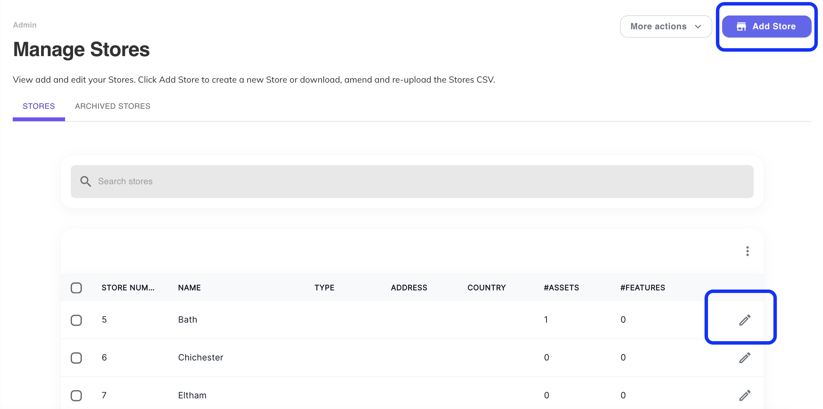Toggle the select-all header checkbox
Image resolution: width=823 pixels, height=409 pixels.
[76, 287]
